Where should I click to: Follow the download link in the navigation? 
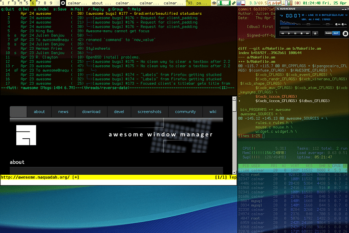click(x=91, y=111)
